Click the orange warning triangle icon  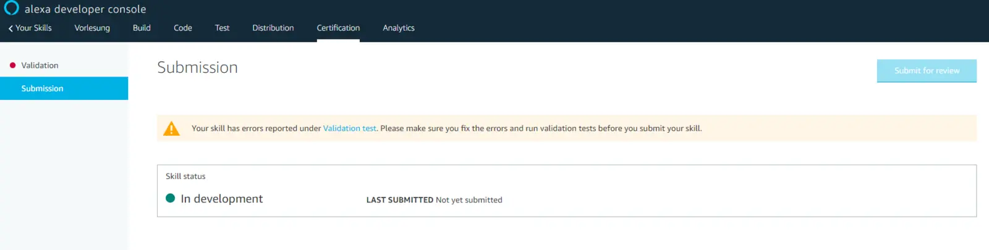pos(171,128)
